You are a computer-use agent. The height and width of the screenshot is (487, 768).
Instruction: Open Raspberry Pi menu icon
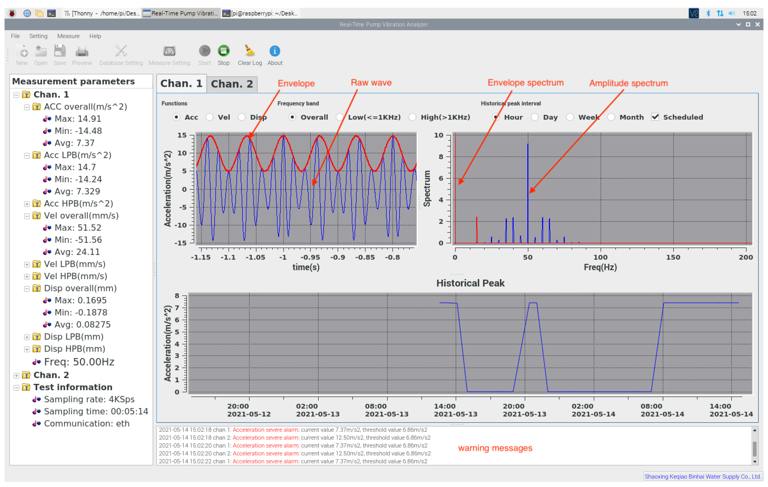pos(12,13)
